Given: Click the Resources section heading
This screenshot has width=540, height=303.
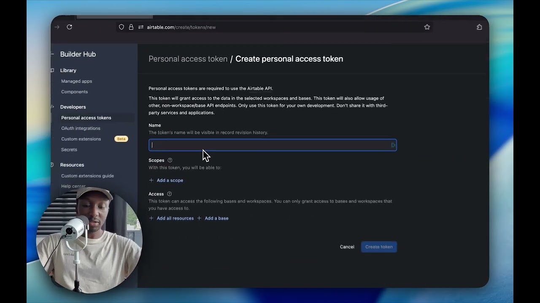Looking at the screenshot, I should pos(72,165).
